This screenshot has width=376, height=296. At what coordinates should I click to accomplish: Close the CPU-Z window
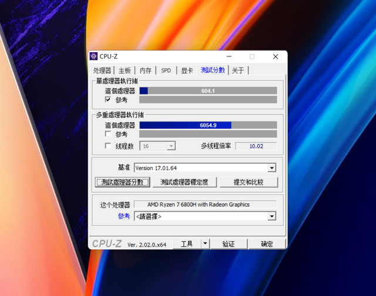[x=276, y=56]
